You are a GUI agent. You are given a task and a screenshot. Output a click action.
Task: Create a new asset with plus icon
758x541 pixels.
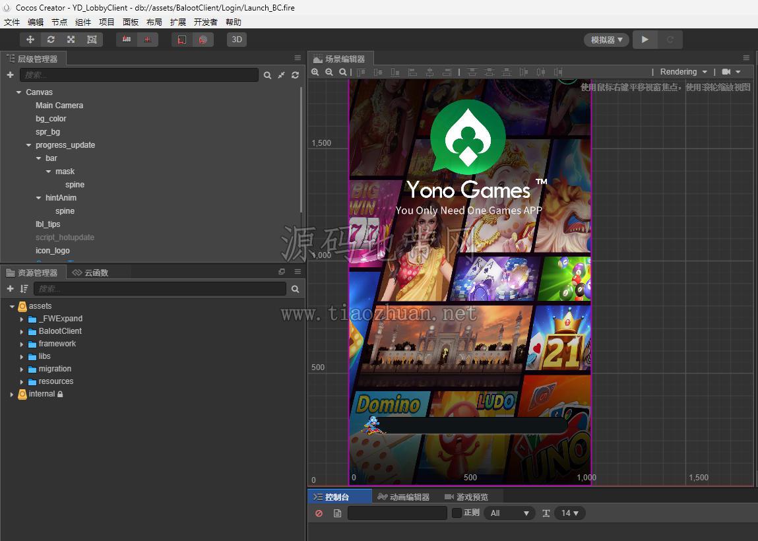[10, 288]
